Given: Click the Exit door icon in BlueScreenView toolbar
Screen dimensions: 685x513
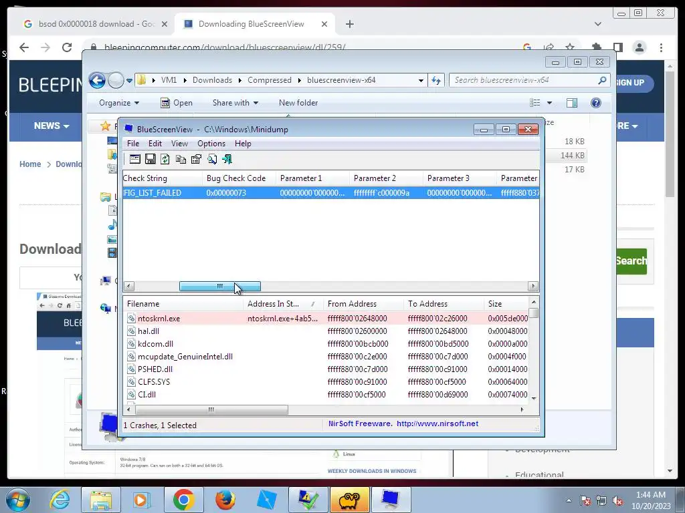Looking at the screenshot, I should pyautogui.click(x=227, y=159).
